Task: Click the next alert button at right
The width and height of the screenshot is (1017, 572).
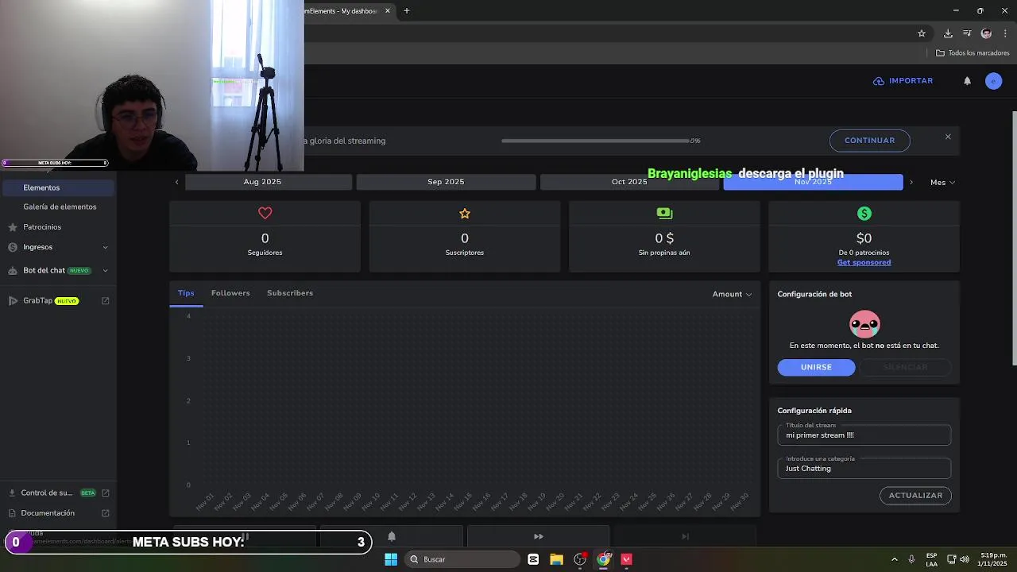Action: click(x=685, y=536)
